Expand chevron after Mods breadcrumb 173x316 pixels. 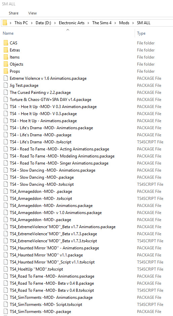(133, 23)
